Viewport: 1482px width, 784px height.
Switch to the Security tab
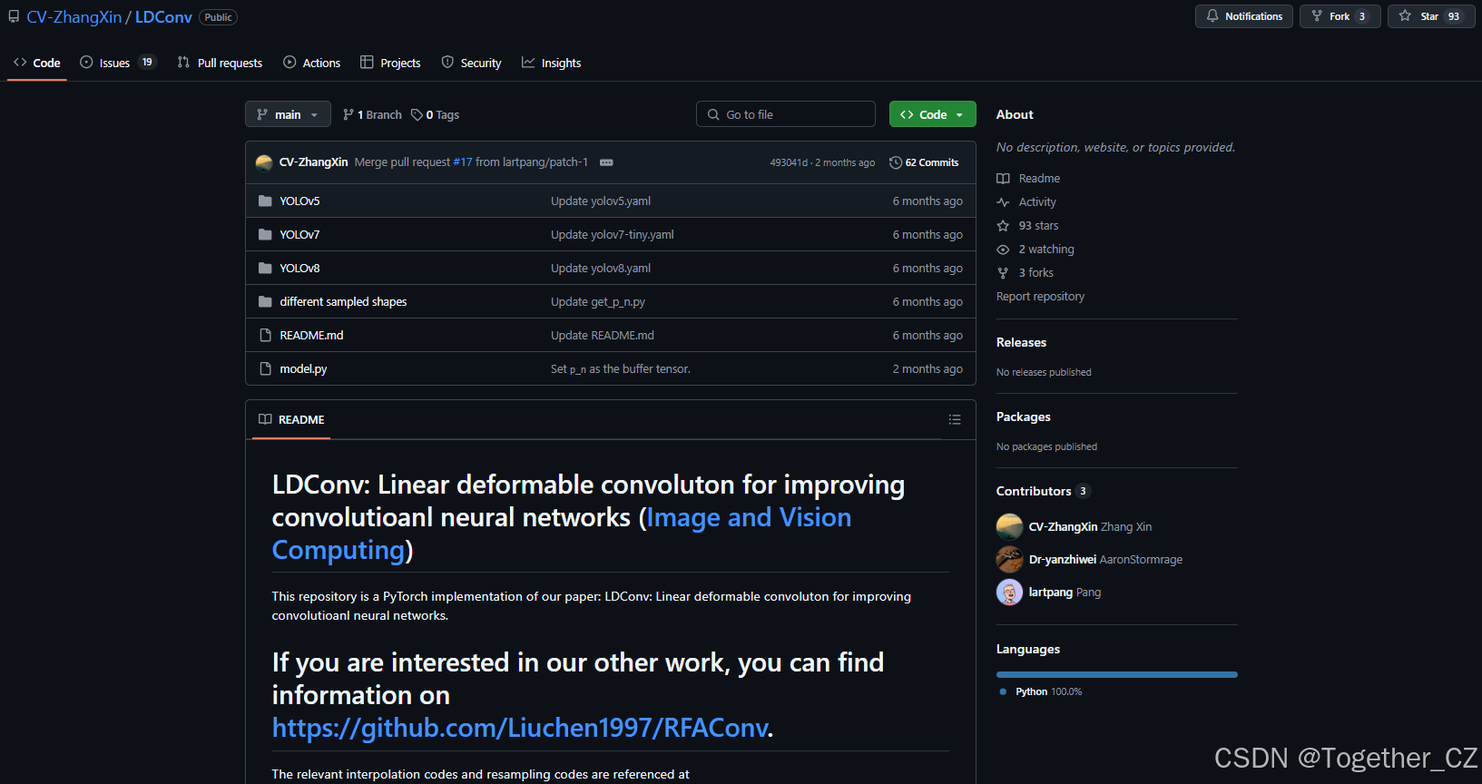pyautogui.click(x=471, y=63)
